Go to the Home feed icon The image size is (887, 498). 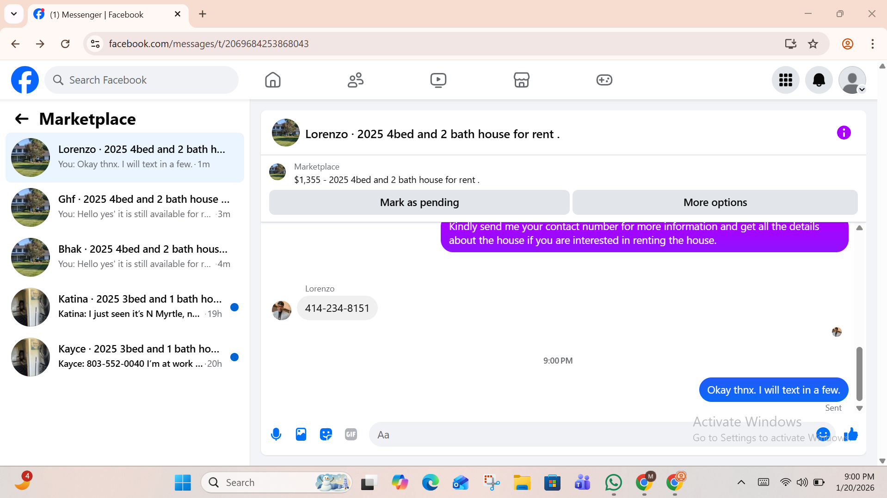click(x=273, y=80)
